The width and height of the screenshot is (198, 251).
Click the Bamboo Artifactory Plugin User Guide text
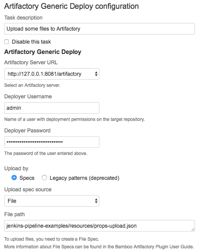(154, 247)
